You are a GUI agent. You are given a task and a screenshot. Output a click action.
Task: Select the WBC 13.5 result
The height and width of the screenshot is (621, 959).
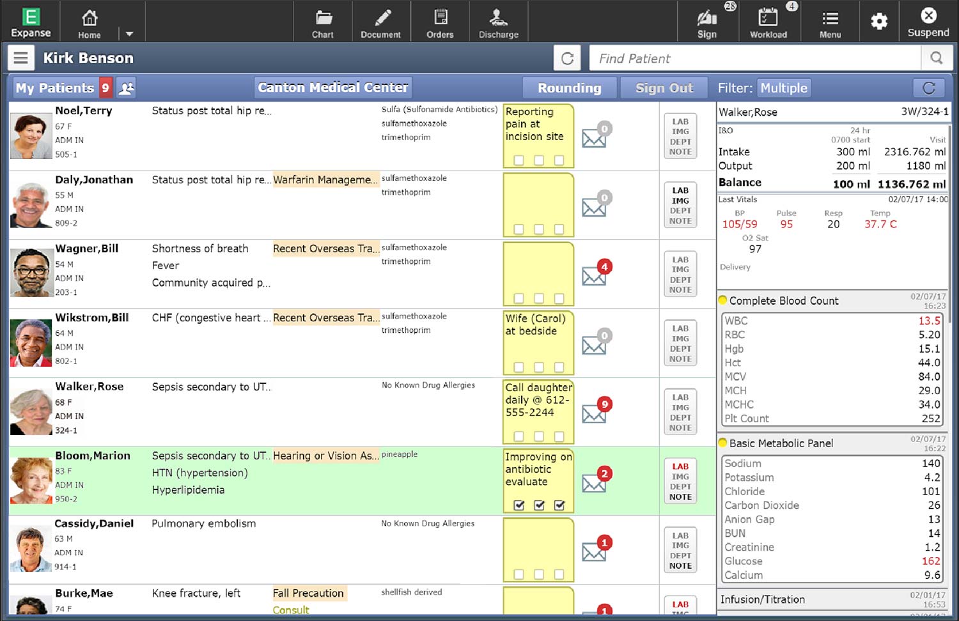click(832, 321)
